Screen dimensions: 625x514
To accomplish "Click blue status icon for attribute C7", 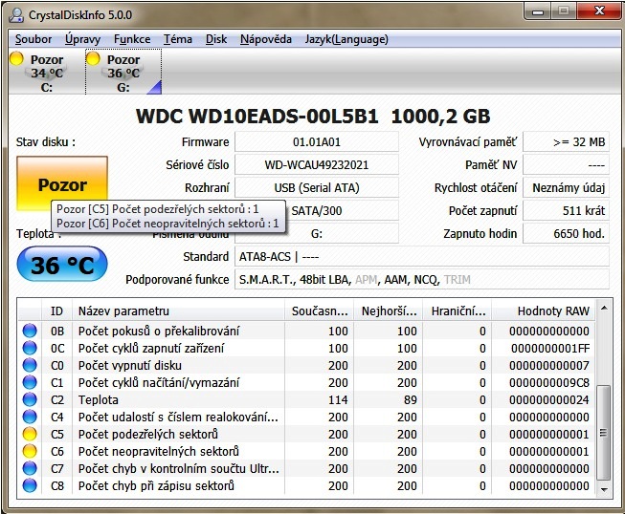I will (30, 468).
